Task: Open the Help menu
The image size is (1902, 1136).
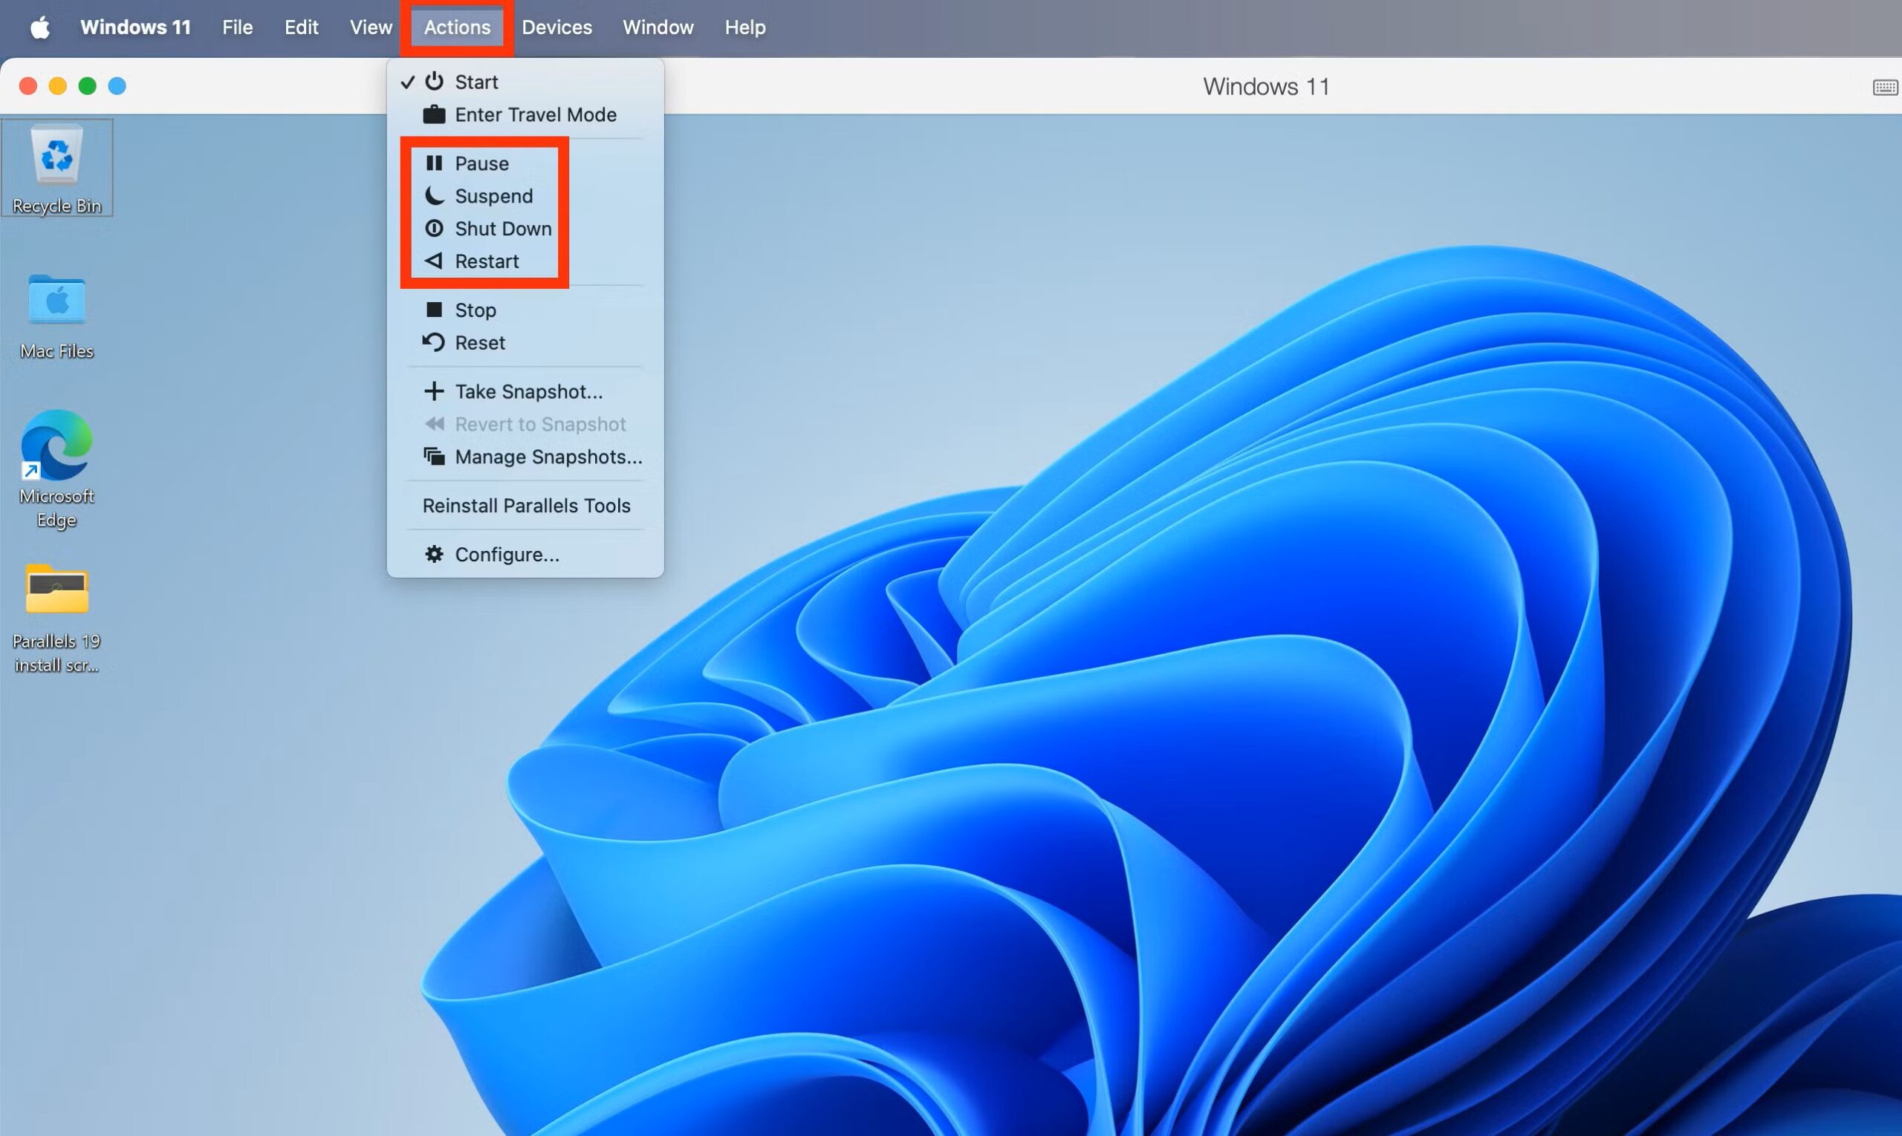Action: pos(744,27)
